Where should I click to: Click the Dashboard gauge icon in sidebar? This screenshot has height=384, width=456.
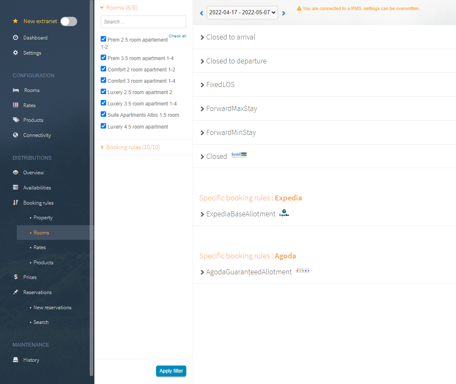point(16,38)
